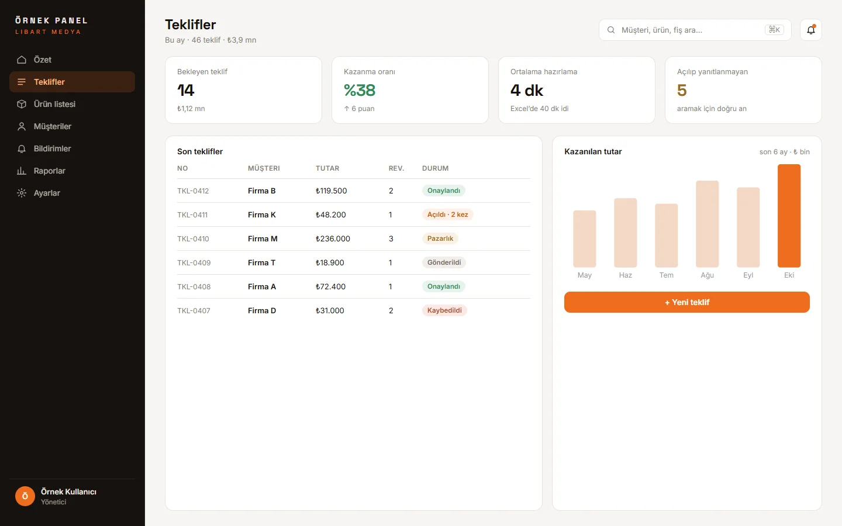The image size is (842, 526).
Task: Open the Kazanma oranı card
Action: pyautogui.click(x=410, y=90)
